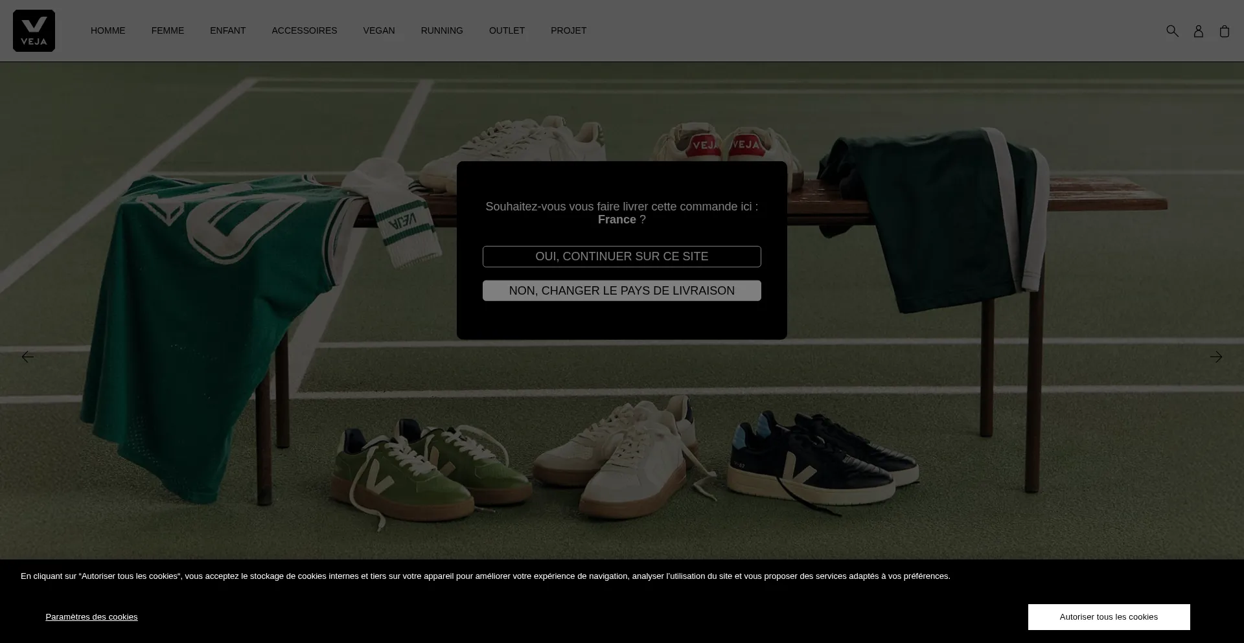1244x643 pixels.
Task: Open the PROJET menu item
Action: pyautogui.click(x=568, y=30)
